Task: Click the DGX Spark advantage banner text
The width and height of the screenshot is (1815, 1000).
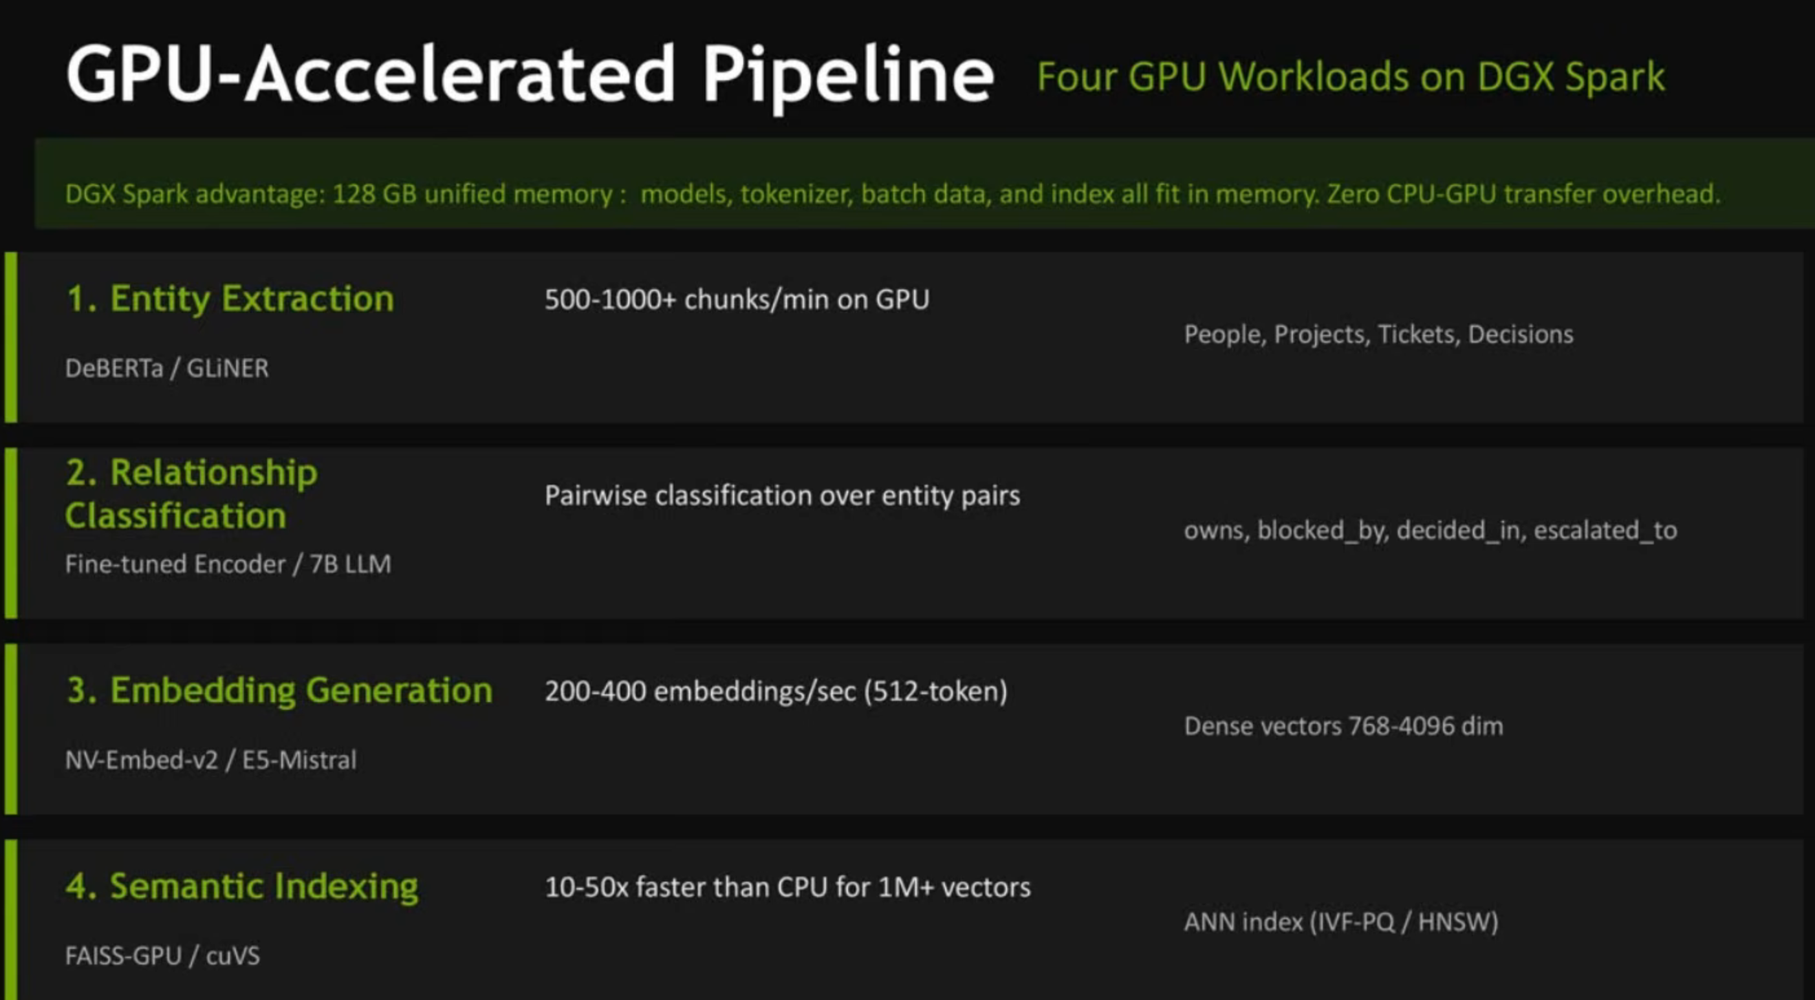Action: click(x=892, y=194)
